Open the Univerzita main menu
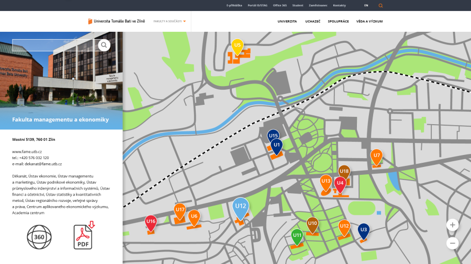 coord(287,21)
